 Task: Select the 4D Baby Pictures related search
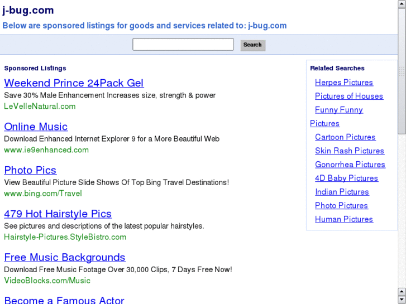346,178
